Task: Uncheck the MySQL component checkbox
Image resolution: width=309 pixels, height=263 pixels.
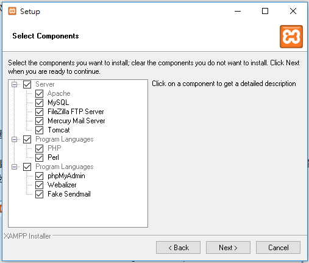Action: (x=39, y=103)
